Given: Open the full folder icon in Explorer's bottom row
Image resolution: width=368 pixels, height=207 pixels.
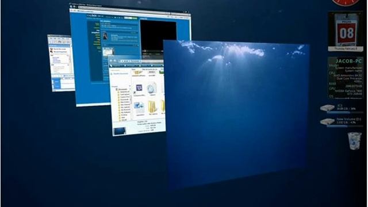Looking at the screenshot, I should point(152,107).
